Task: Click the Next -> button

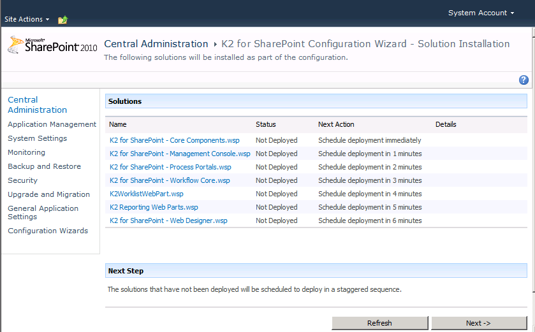Action: [x=479, y=323]
